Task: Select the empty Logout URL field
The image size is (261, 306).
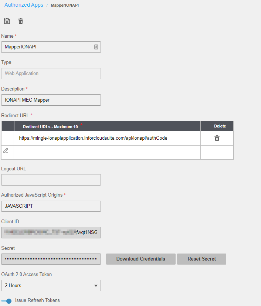Action: click(x=51, y=180)
